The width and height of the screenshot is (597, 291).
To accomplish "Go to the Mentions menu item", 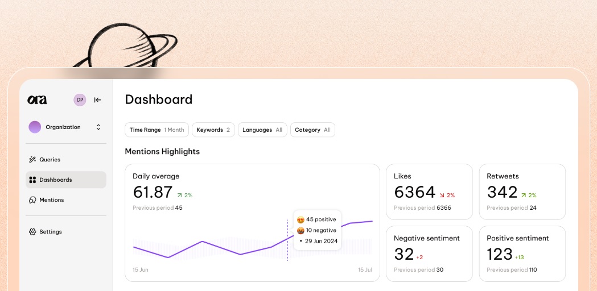I will tap(66, 199).
